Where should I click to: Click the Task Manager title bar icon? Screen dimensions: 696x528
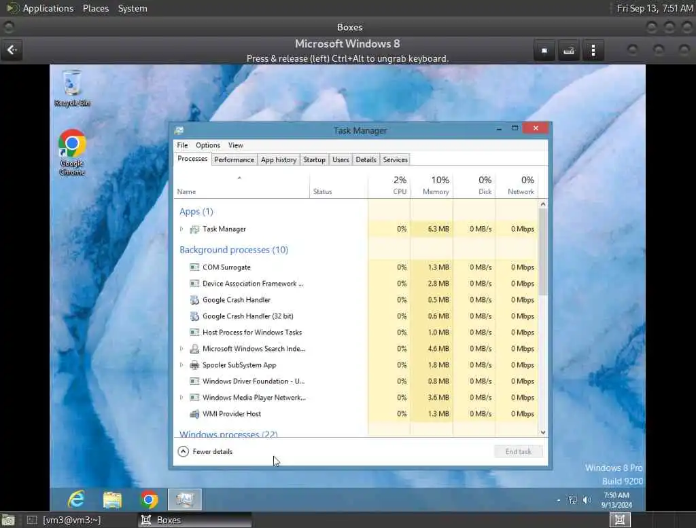point(179,130)
